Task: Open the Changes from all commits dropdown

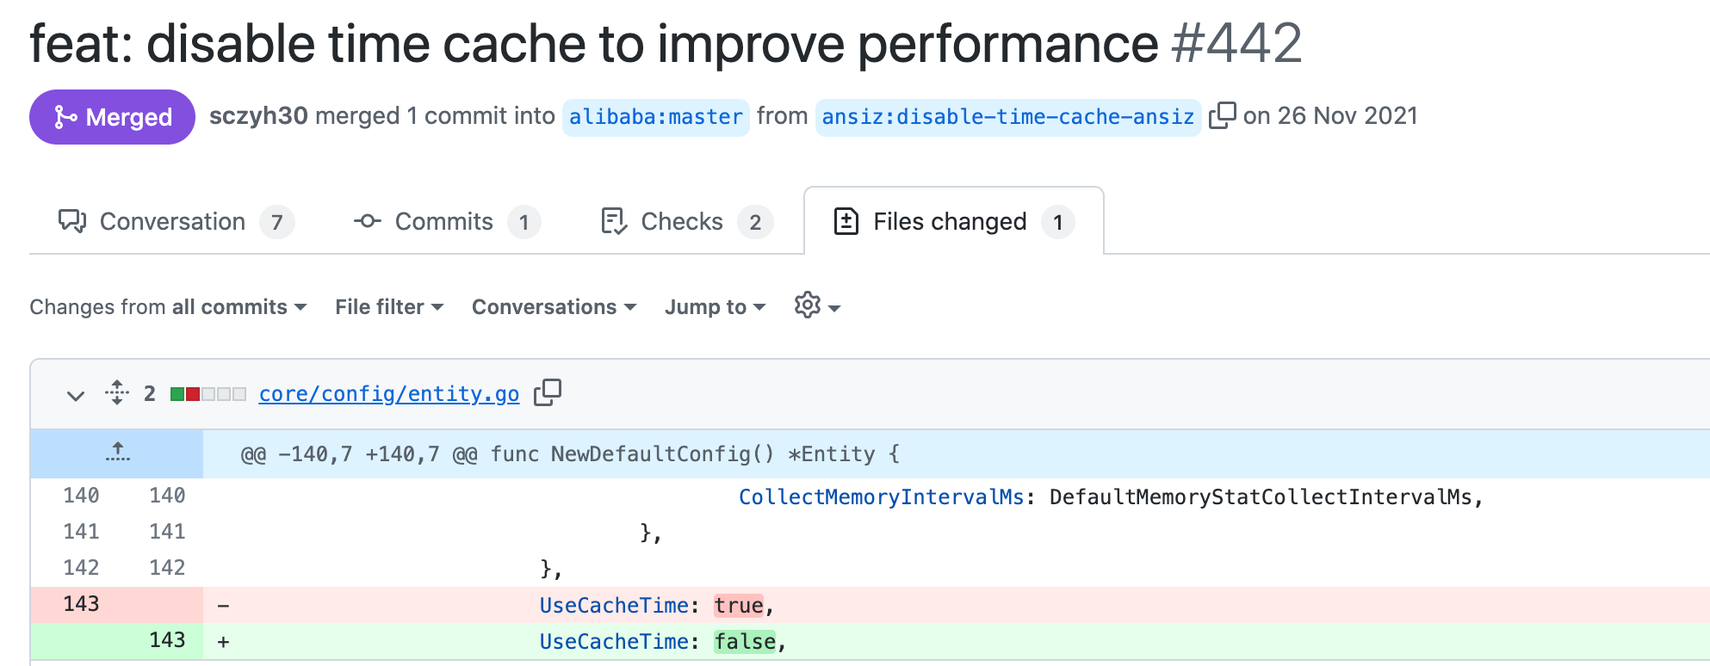Action: (168, 307)
